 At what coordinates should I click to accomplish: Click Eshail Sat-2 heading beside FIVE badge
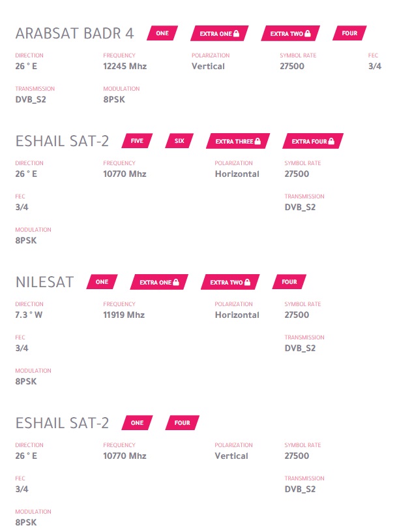click(62, 142)
